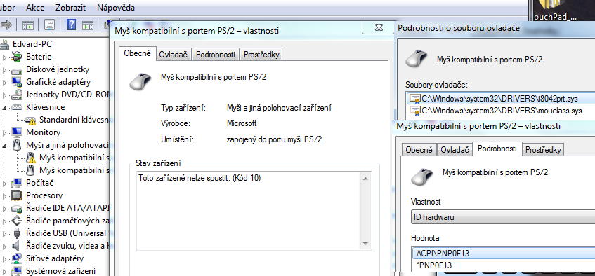
Task: Close the device status properties dialog
Action: [378, 27]
